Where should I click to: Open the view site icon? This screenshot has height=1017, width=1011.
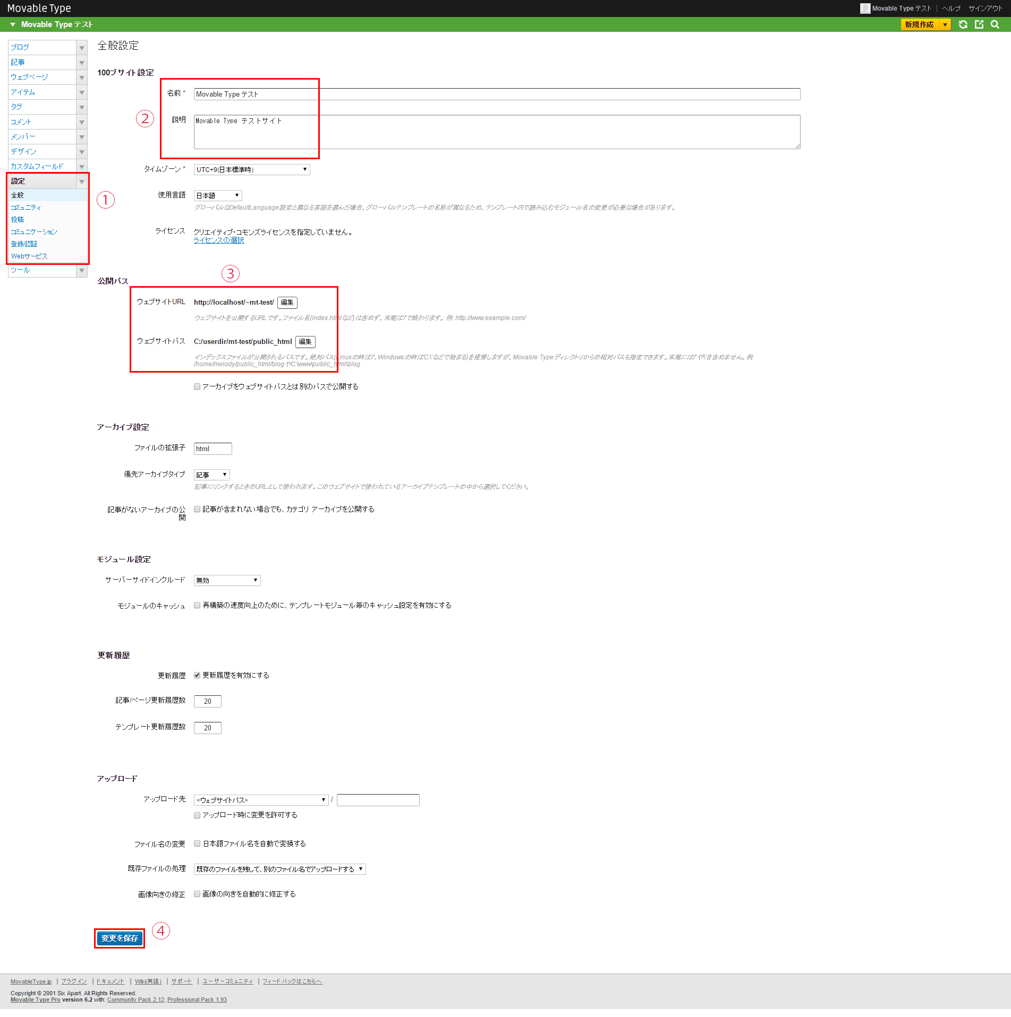pos(979,24)
